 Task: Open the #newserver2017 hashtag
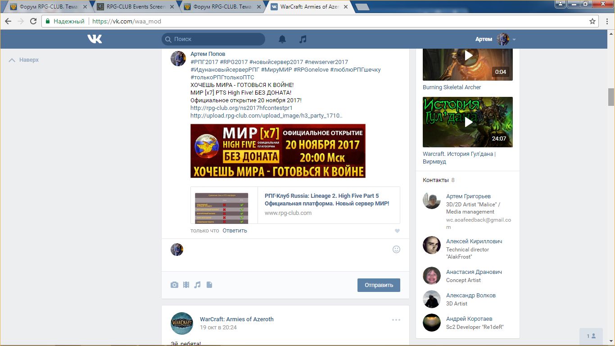pyautogui.click(x=326, y=62)
